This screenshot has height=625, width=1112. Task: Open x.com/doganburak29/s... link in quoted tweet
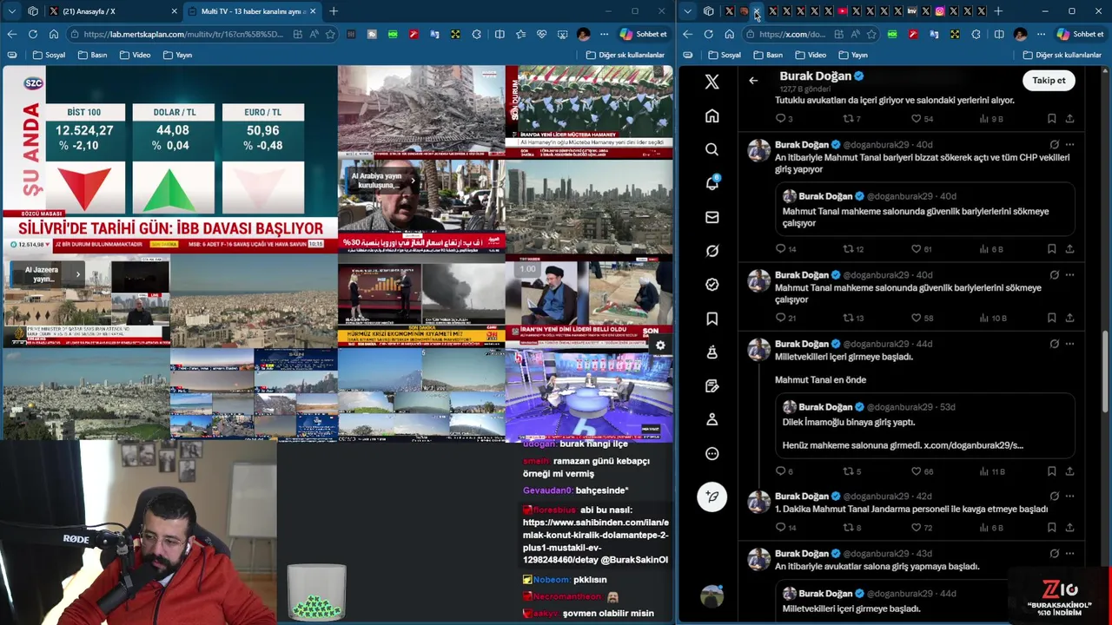pos(973,445)
